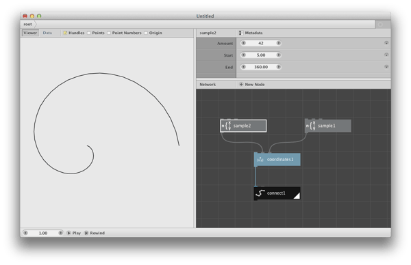411x265 pixels.
Task: Enable the Origin checkbox
Action: tap(146, 33)
